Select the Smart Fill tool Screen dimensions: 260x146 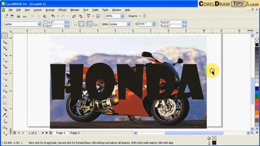(x=4, y=67)
